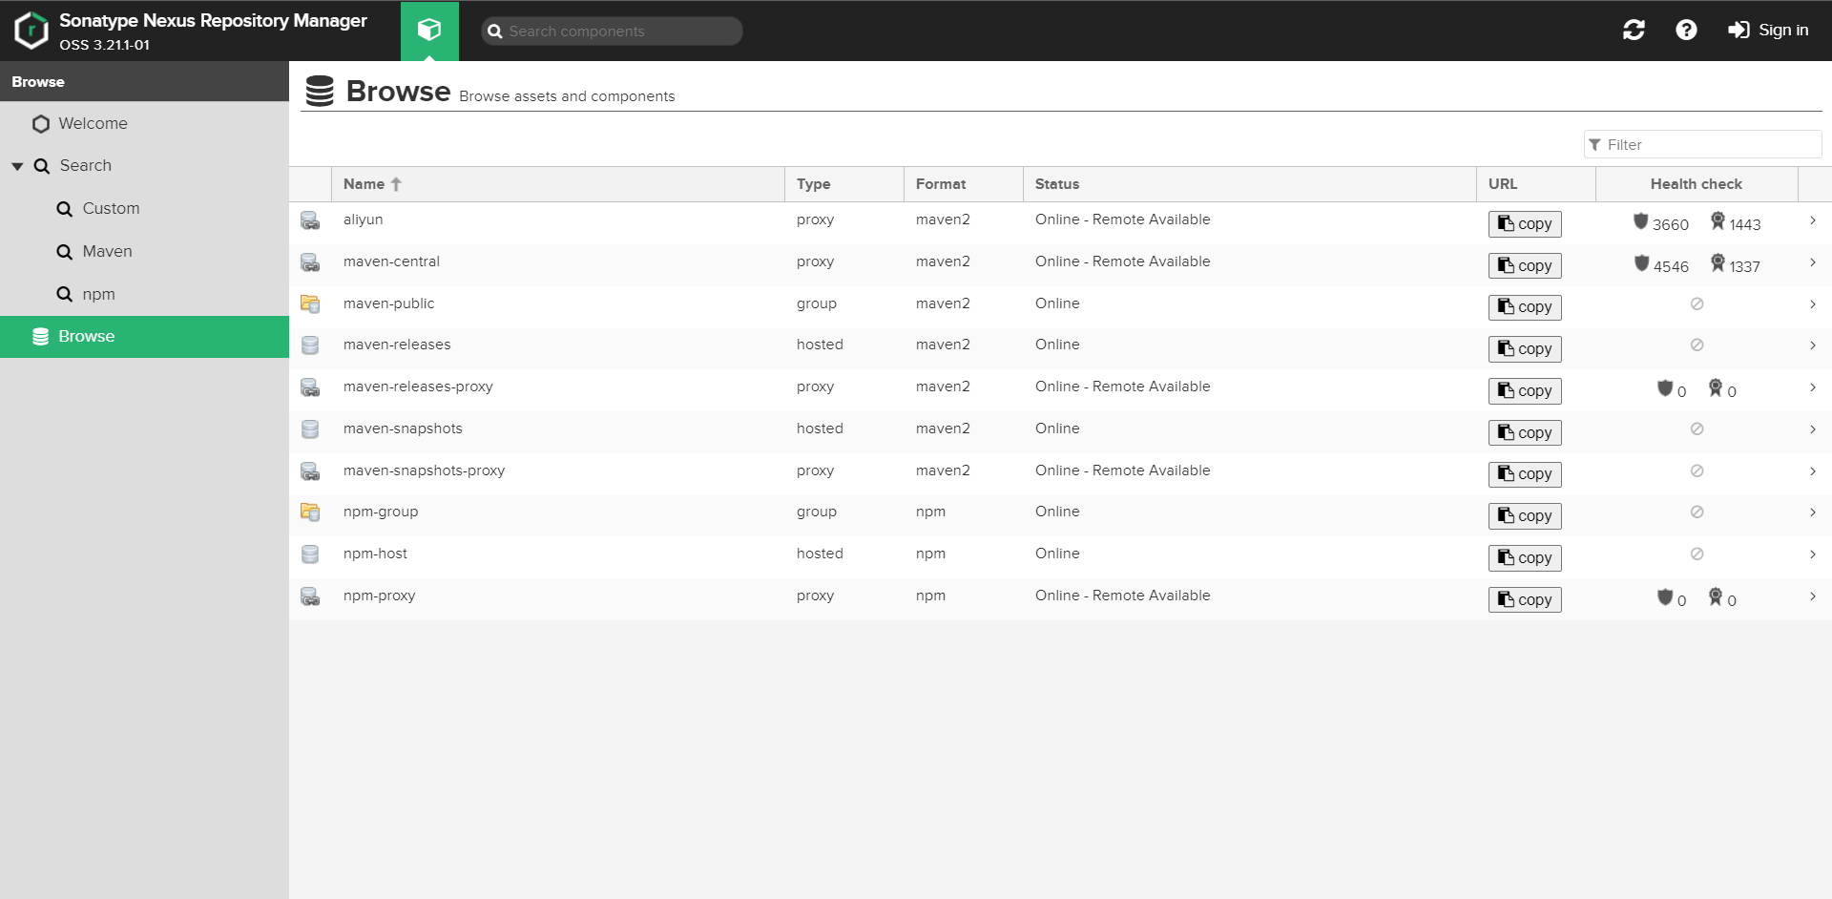1832x899 pixels.
Task: Open npm search in sidebar
Action: (x=144, y=295)
